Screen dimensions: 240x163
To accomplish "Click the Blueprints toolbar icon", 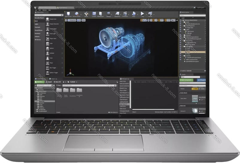I will [x=117, y=14].
